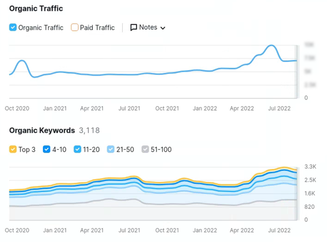Hide the 4-10 keyword position series
Screen dimensions: 327x242
47,149
